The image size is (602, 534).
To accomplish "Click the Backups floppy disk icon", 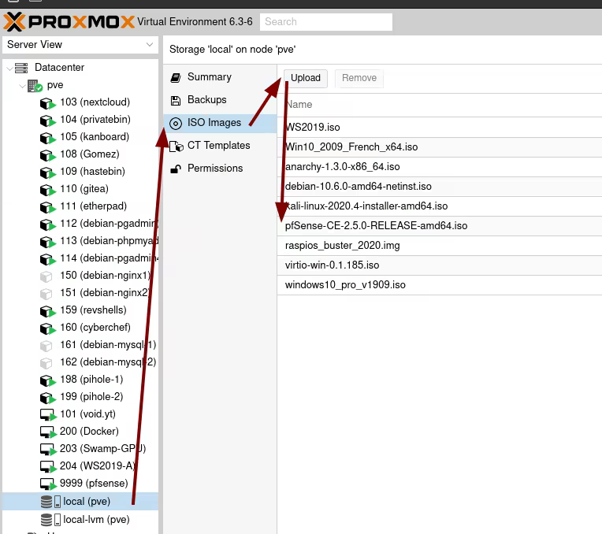I will coord(176,101).
